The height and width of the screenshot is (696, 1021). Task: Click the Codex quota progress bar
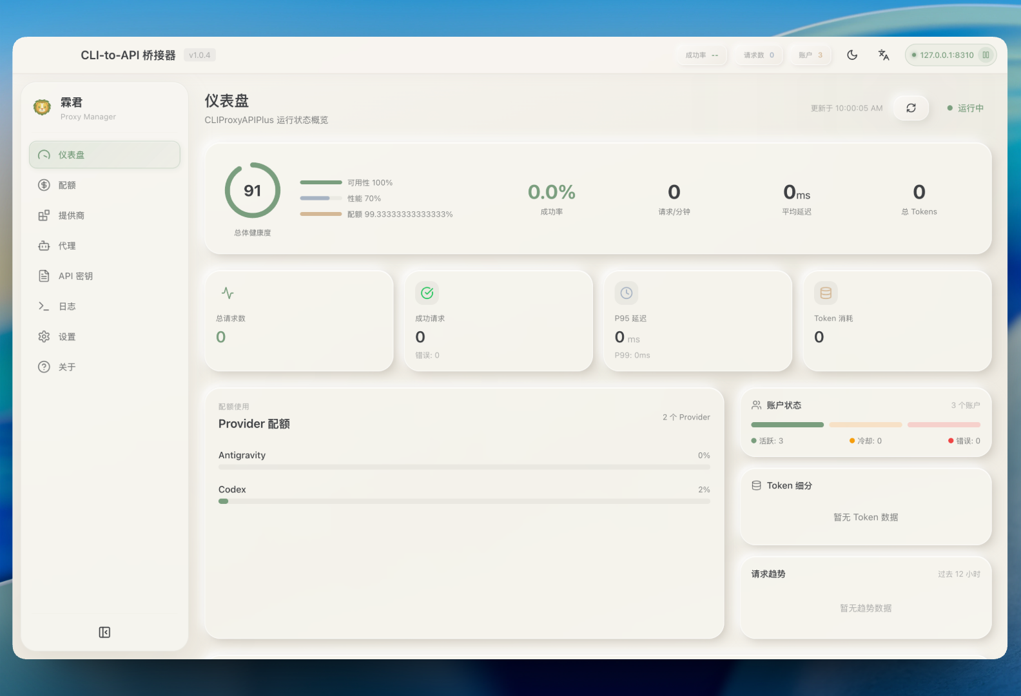click(464, 501)
